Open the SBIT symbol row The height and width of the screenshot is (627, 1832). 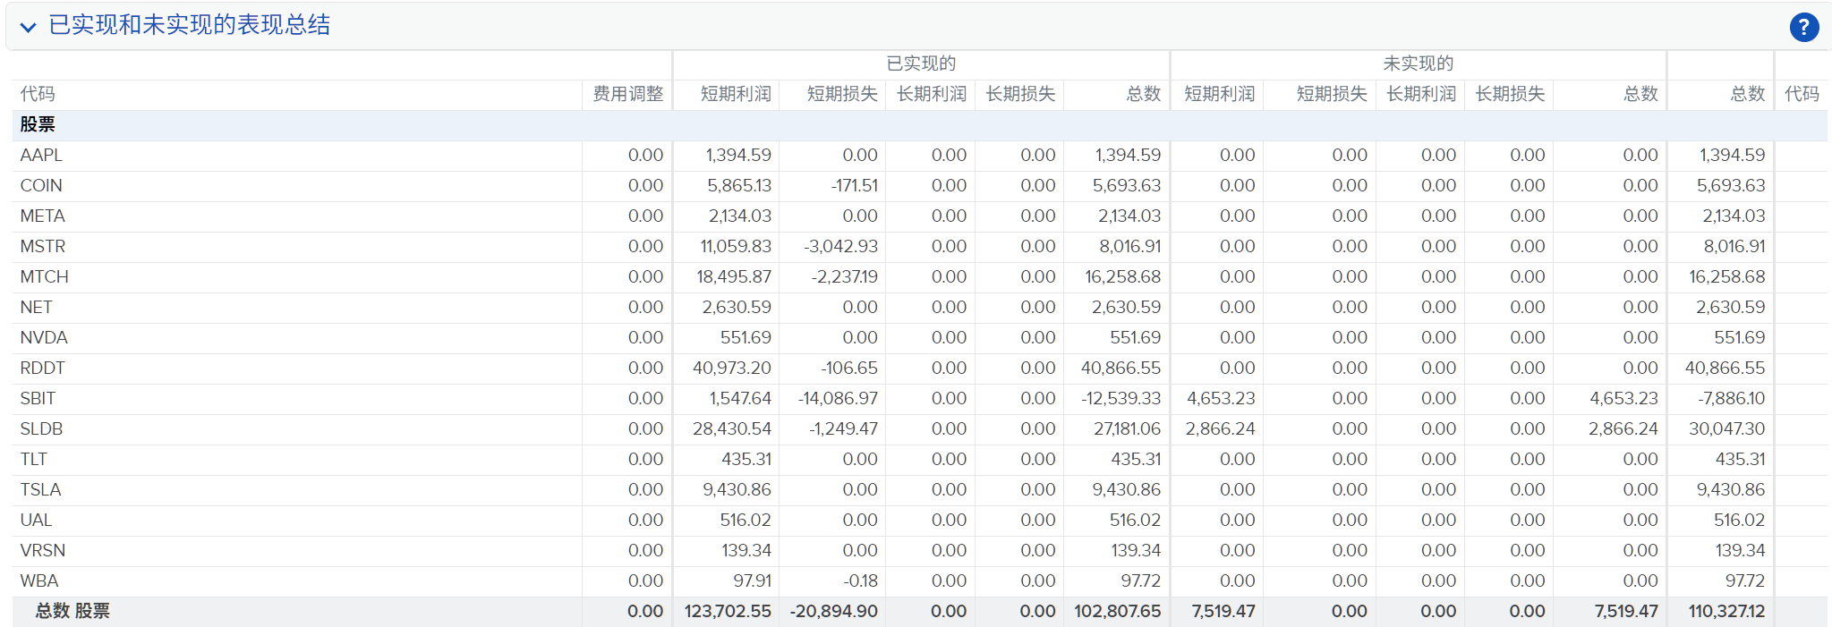[x=38, y=398]
